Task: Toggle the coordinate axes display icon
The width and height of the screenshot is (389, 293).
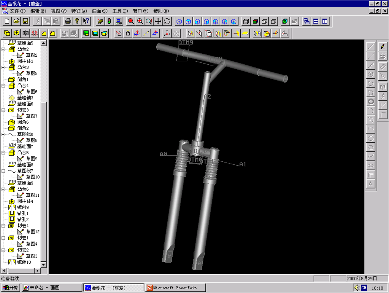Action: coord(167,33)
